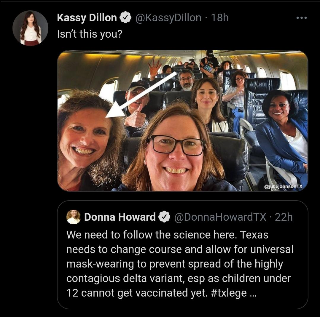Expand truncated quoted tweet via trailing ellipsis
The image size is (320, 317).
click(x=253, y=293)
